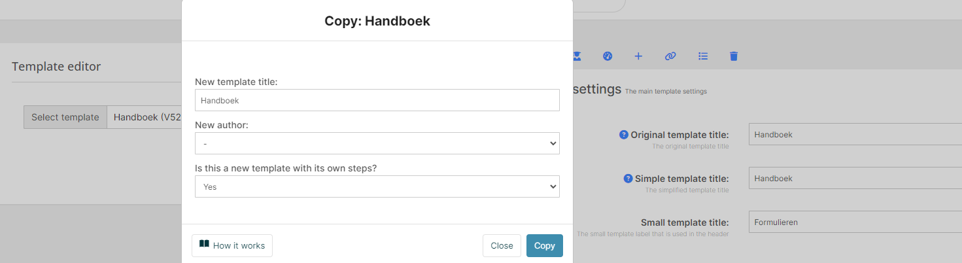This screenshot has width=962, height=263.
Task: Expand the own steps Yes dropdown
Action: (377, 186)
